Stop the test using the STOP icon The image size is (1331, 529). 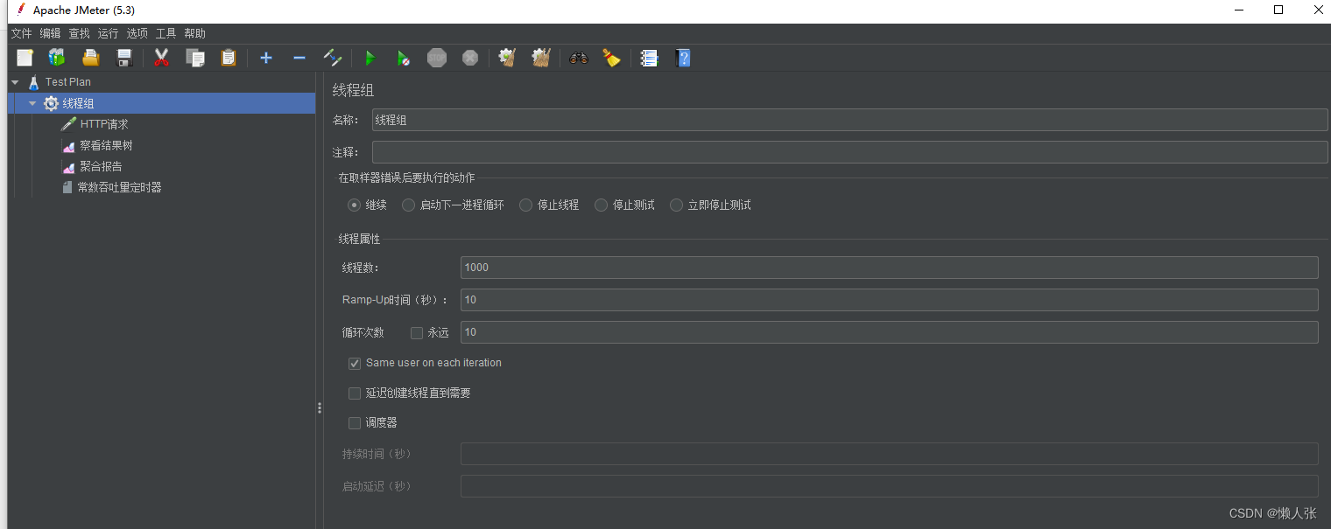coord(437,58)
